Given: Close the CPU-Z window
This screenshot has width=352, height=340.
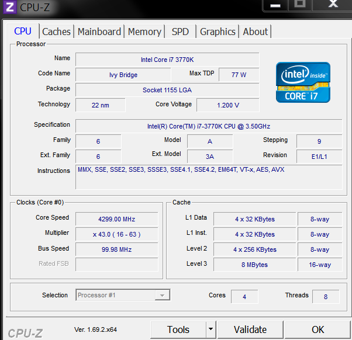Looking at the screenshot, I should tap(333, 5).
